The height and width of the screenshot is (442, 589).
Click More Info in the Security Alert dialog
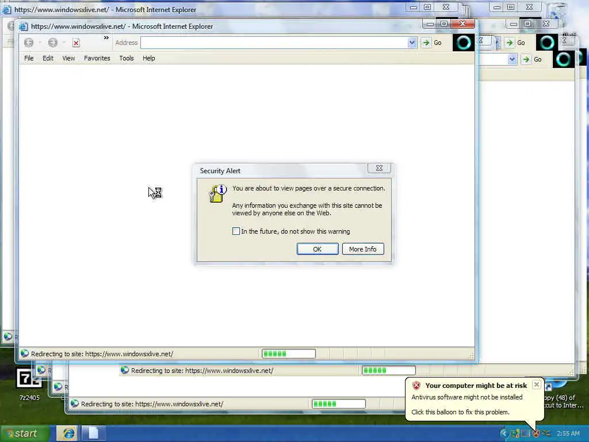point(363,249)
